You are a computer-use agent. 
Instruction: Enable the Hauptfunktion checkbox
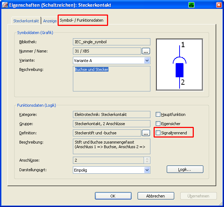pyautogui.click(x=158, y=114)
